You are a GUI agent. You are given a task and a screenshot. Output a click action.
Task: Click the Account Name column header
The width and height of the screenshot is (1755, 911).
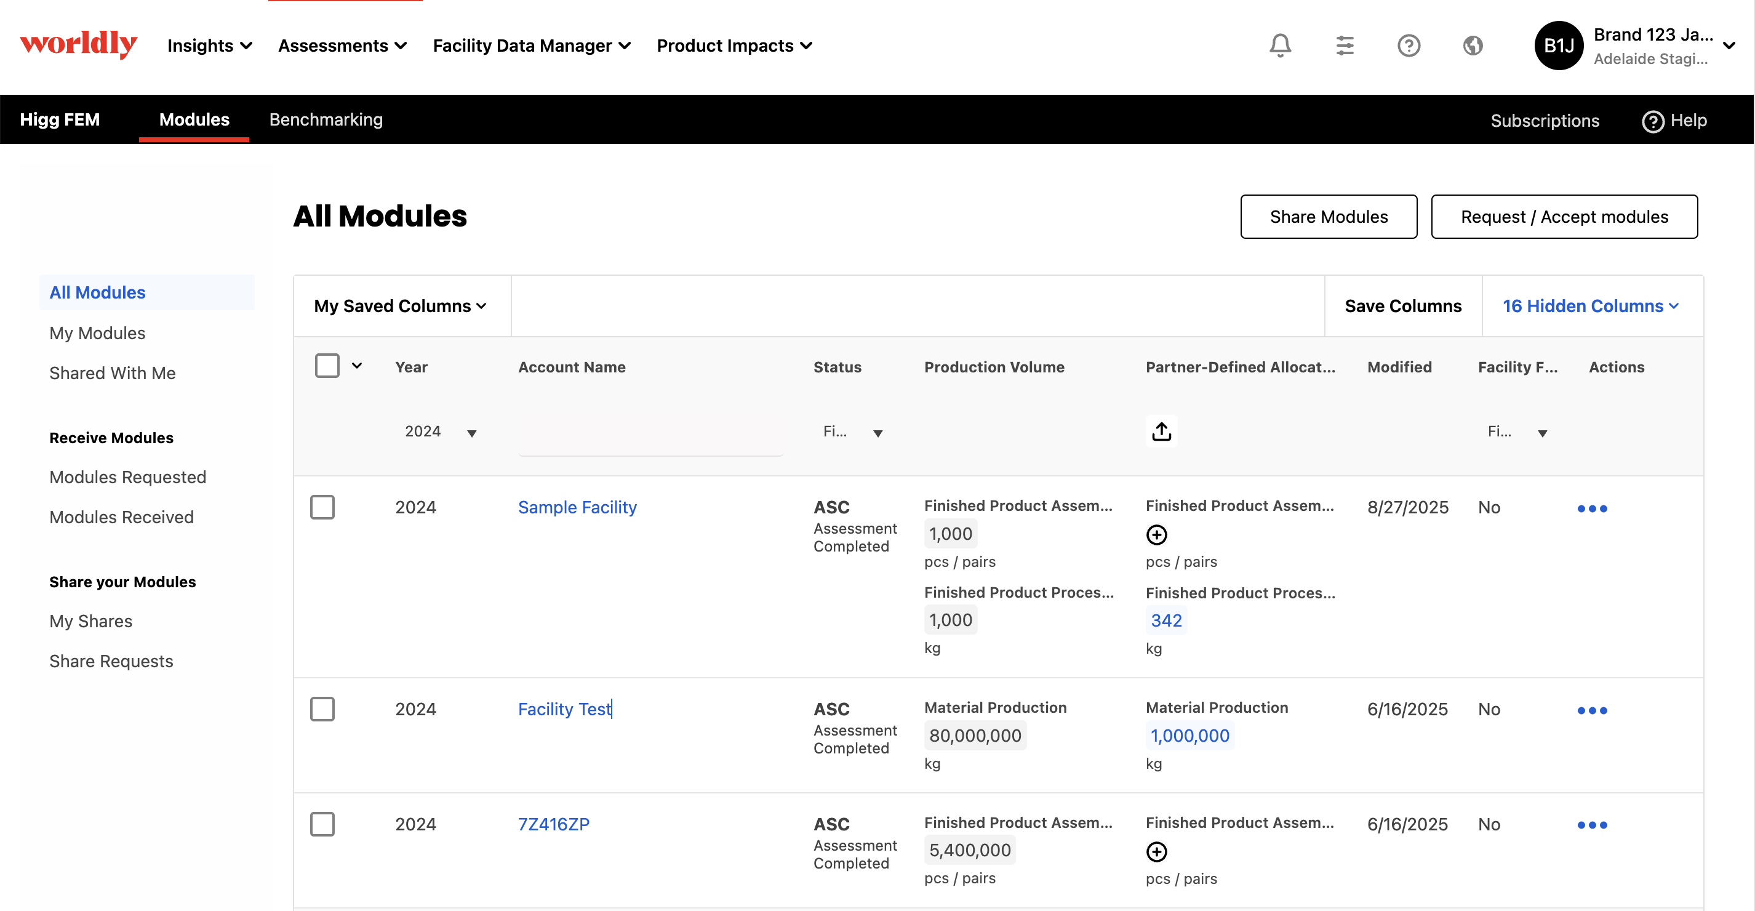coord(572,367)
